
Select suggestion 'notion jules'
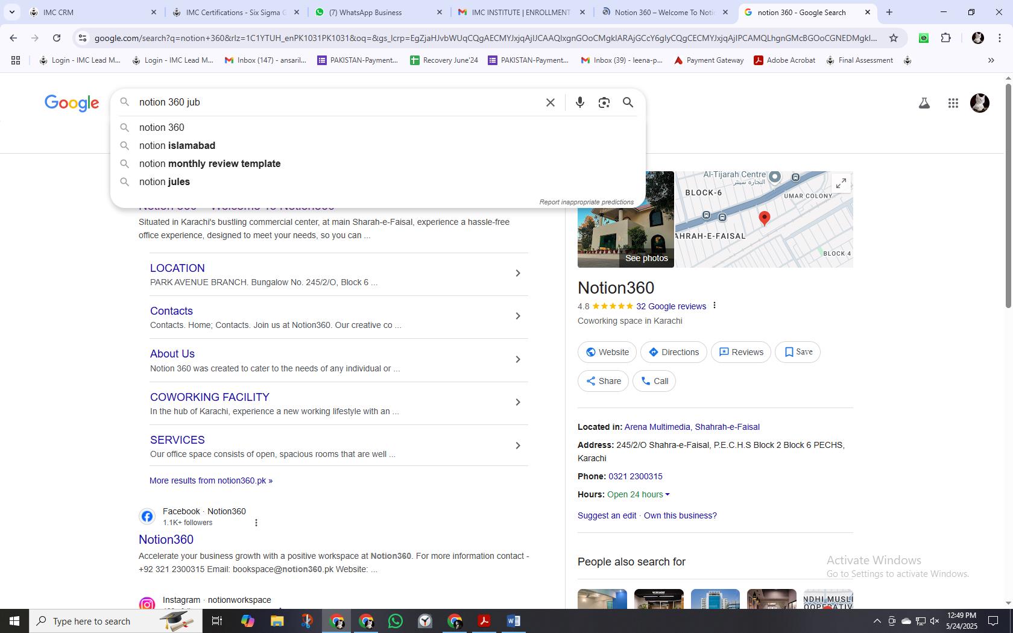[x=377, y=182]
